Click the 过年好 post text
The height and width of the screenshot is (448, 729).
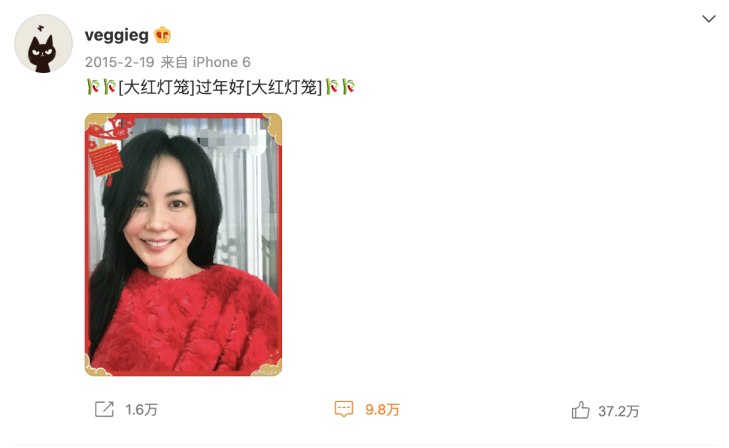click(220, 87)
